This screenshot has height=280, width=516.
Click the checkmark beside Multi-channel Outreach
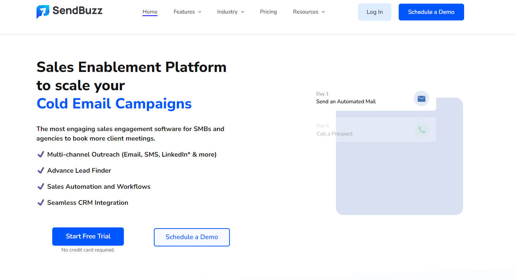[x=41, y=154]
